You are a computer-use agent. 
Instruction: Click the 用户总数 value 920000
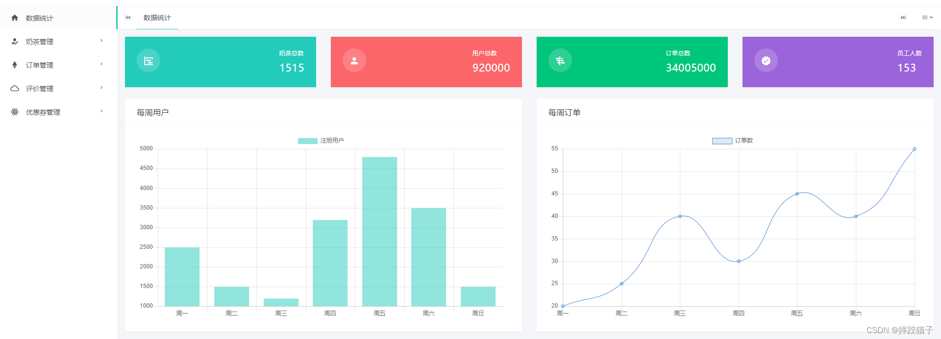tap(491, 68)
